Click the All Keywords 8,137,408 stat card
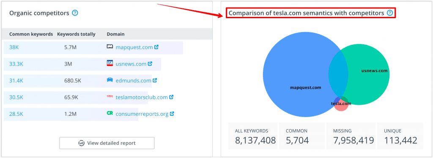The width and height of the screenshot is (433, 158). [x=253, y=136]
